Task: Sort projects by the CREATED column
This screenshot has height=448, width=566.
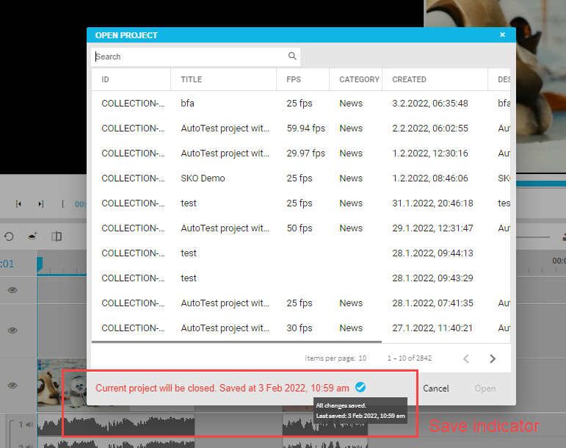Action: click(409, 79)
